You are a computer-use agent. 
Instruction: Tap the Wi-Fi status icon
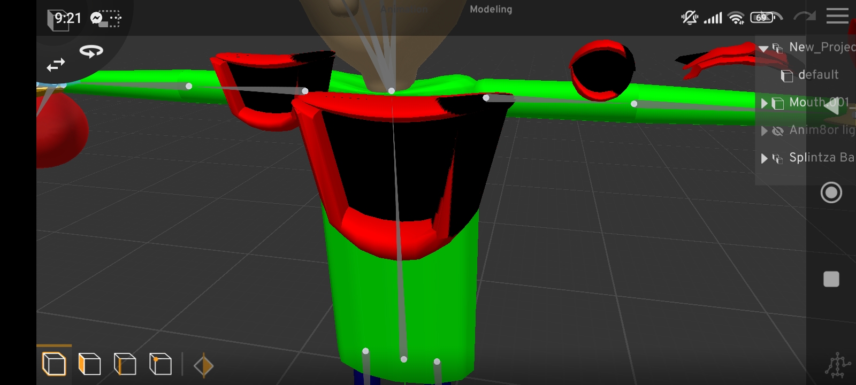pyautogui.click(x=736, y=18)
